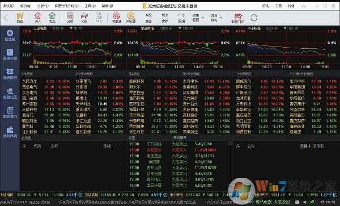Image resolution: width=340 pixels, height=206 pixels.
Task: Click the 交易 button in title bar
Action: pos(278,6)
